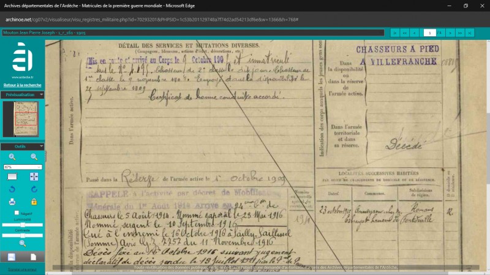This screenshot has width=490, height=275.
Task: Click the rectangle zoom selection icon
Action: click(x=12, y=176)
